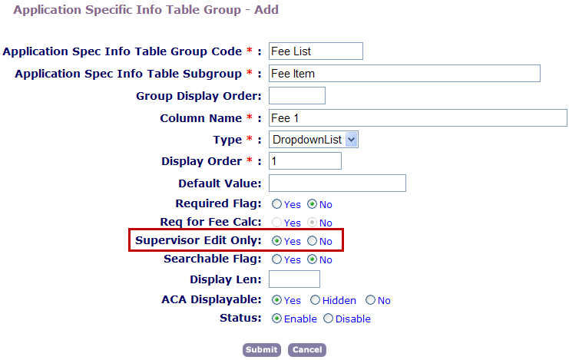Screen dimensions: 569x360
Task: Select No for ACA Displayable
Action: pyautogui.click(x=370, y=300)
